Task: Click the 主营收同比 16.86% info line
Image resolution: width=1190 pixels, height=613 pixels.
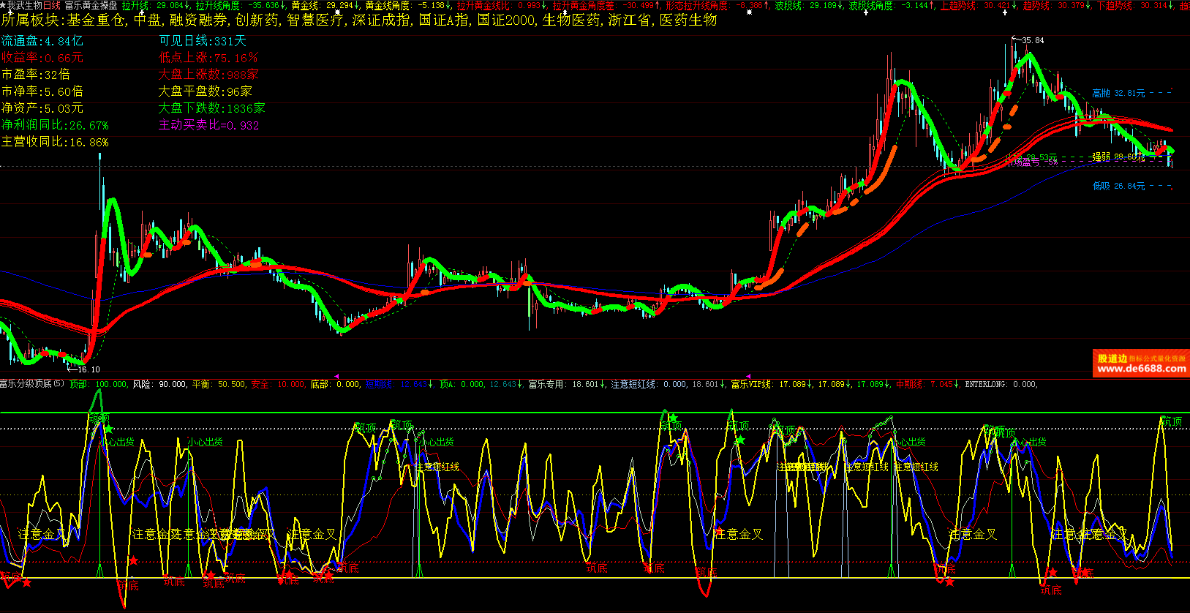Action: point(55,142)
